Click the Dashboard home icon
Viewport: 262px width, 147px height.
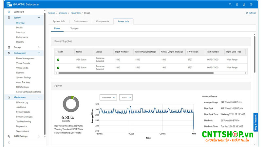point(9,12)
